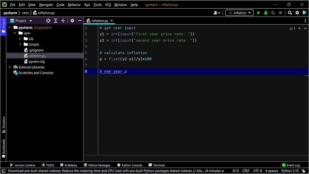Click pycharm breadcrumb in navigation bar

[11, 13]
